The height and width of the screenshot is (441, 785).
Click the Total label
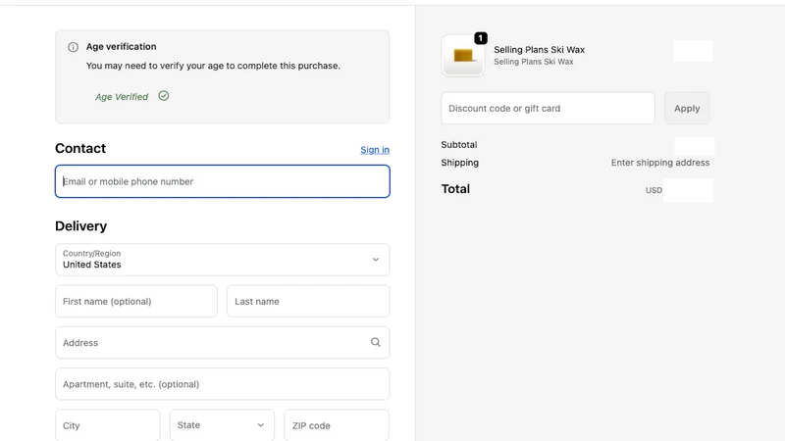pyautogui.click(x=455, y=189)
